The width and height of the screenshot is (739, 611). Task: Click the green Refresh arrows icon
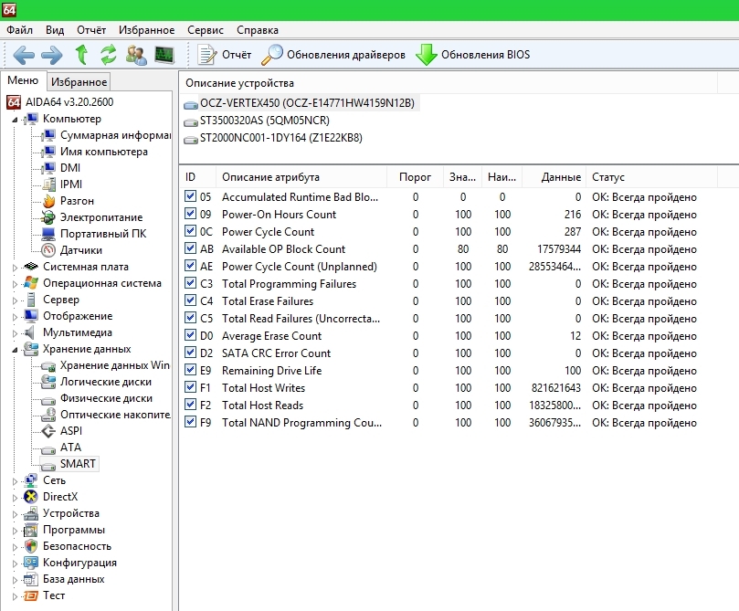109,55
